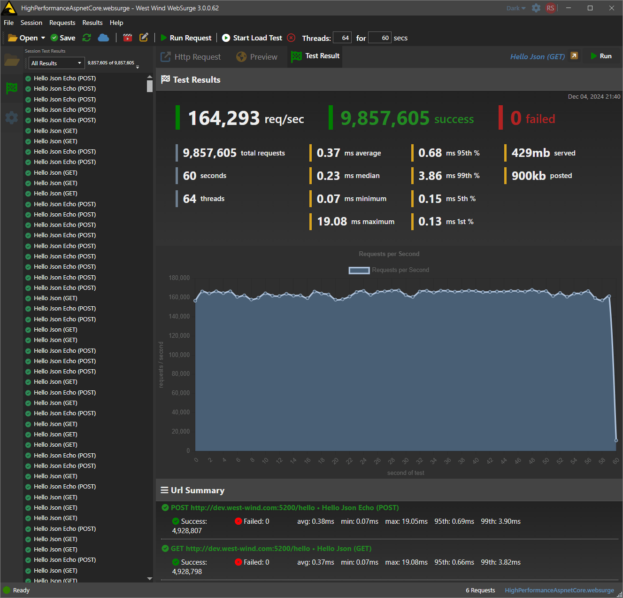Switch to the Http Request tab
The width and height of the screenshot is (623, 598).
[x=191, y=57]
